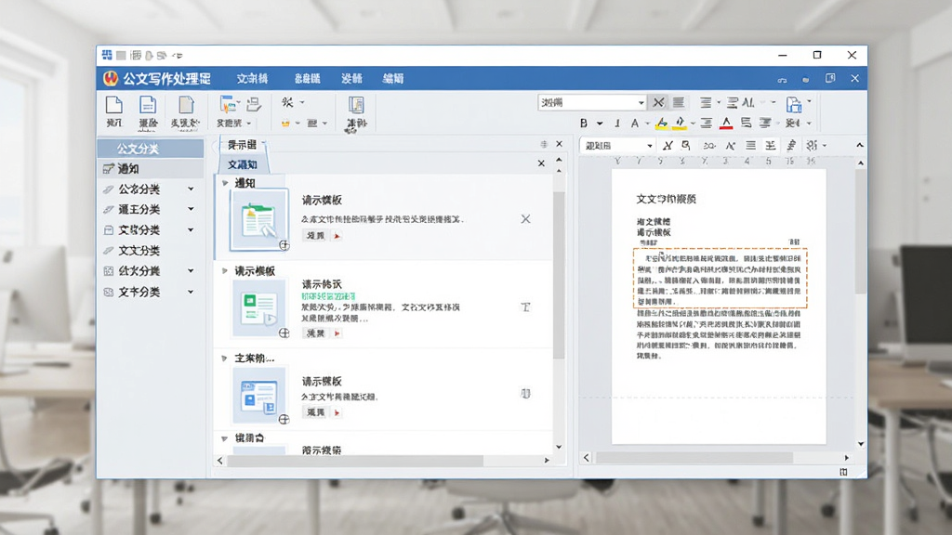The image size is (952, 535).
Task: Click the template list vertical scrollbar
Action: pyautogui.click(x=559, y=276)
